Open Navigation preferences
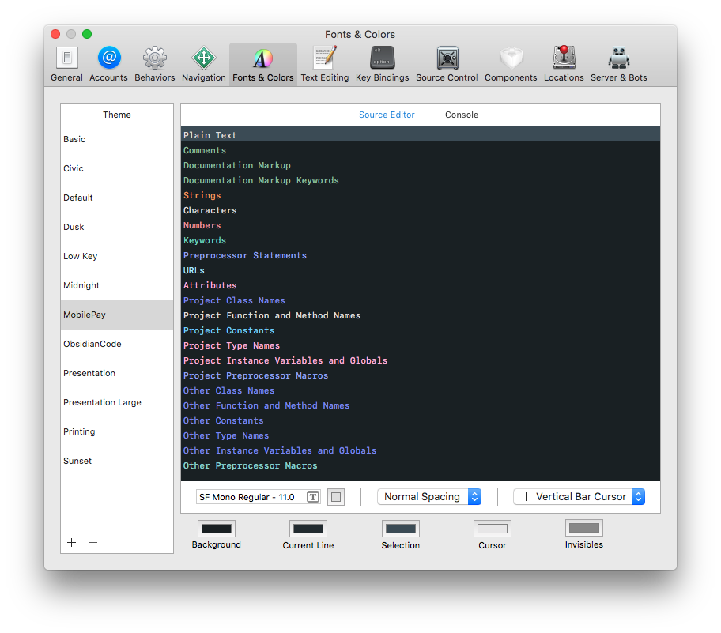 pyautogui.click(x=204, y=64)
